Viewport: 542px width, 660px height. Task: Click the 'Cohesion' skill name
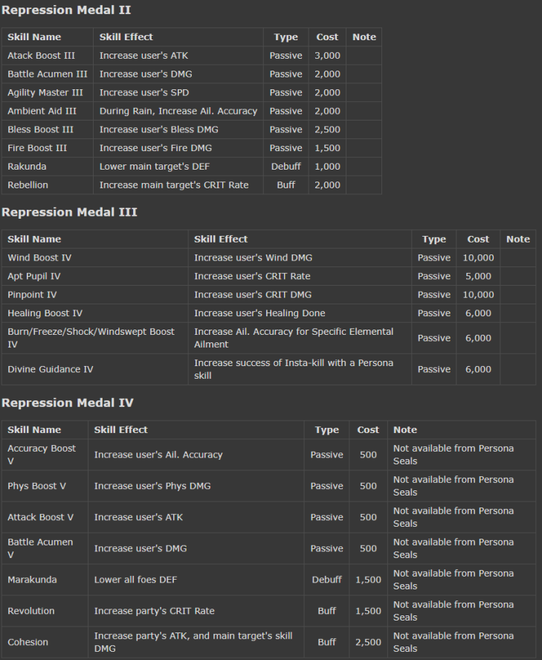(28, 642)
